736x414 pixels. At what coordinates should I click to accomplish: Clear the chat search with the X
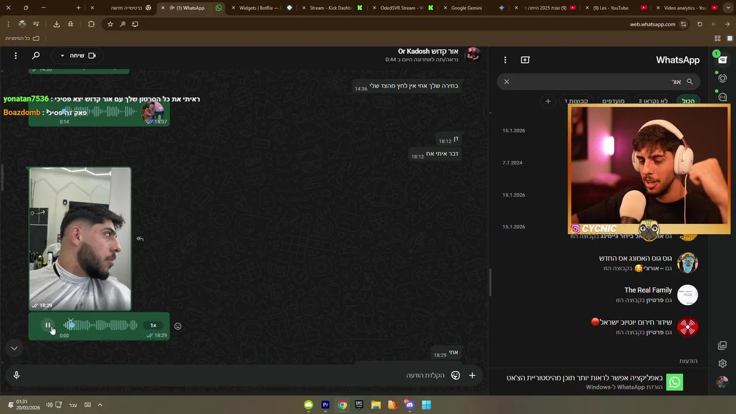pyautogui.click(x=507, y=82)
